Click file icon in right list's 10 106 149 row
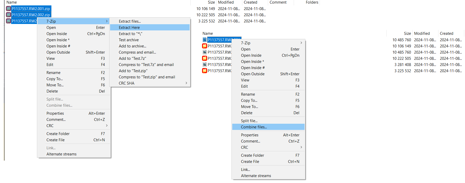This screenshot has width=465, height=183. [x=205, y=46]
